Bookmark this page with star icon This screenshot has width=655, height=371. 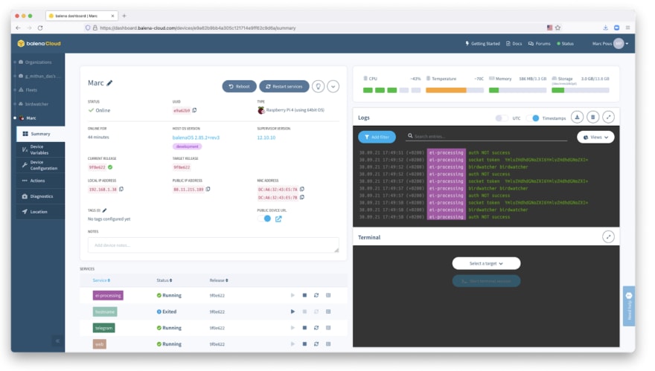[x=557, y=28]
